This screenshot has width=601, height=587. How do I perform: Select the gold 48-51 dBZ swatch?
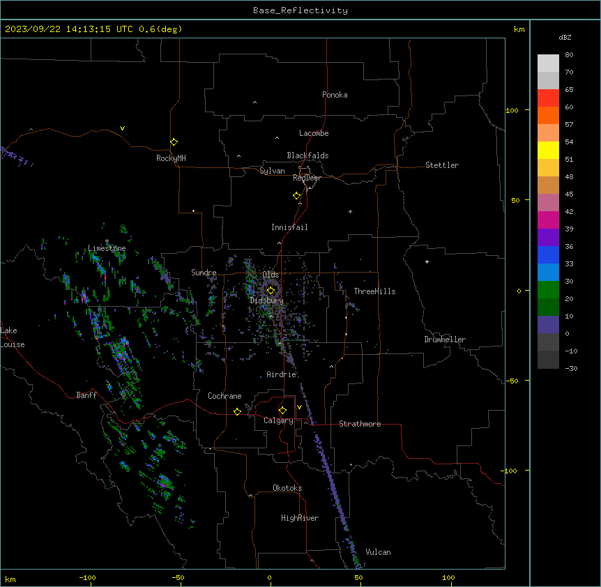(548, 168)
